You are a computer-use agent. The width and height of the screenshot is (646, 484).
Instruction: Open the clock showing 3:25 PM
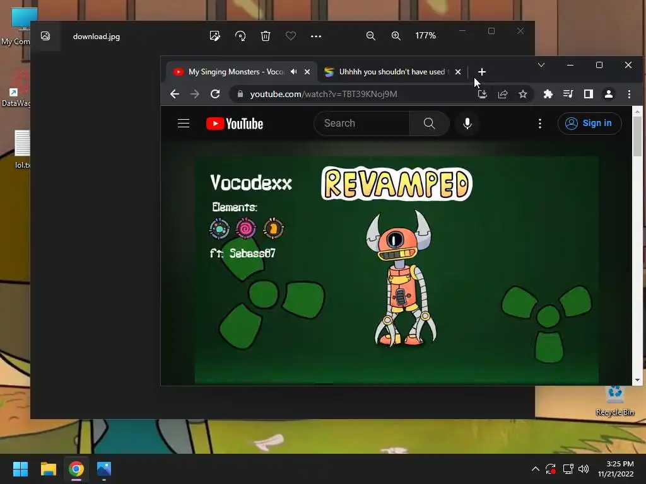click(616, 469)
